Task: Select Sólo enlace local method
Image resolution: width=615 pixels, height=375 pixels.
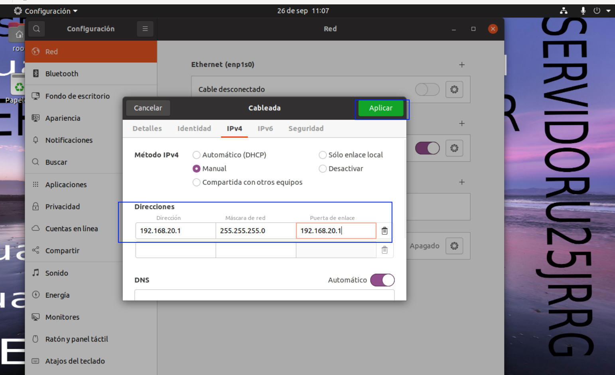Action: coord(351,155)
